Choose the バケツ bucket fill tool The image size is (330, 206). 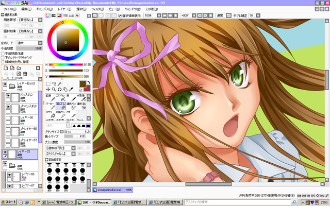coord(51,114)
